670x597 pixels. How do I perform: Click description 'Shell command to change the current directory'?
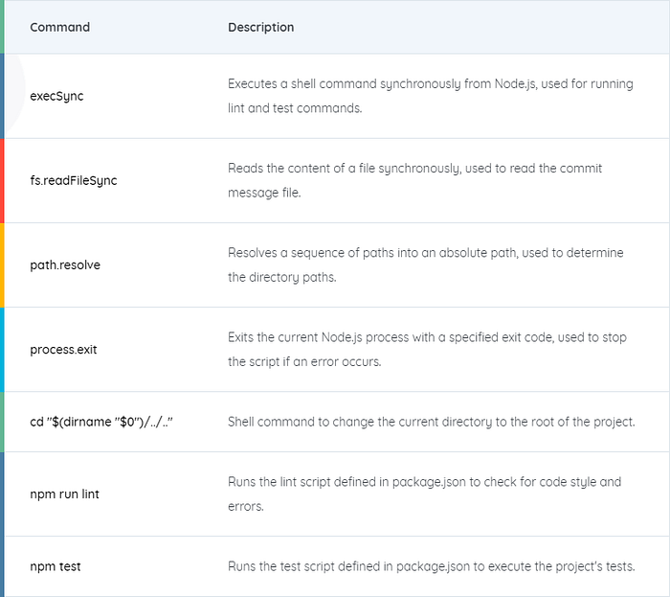pos(432,422)
